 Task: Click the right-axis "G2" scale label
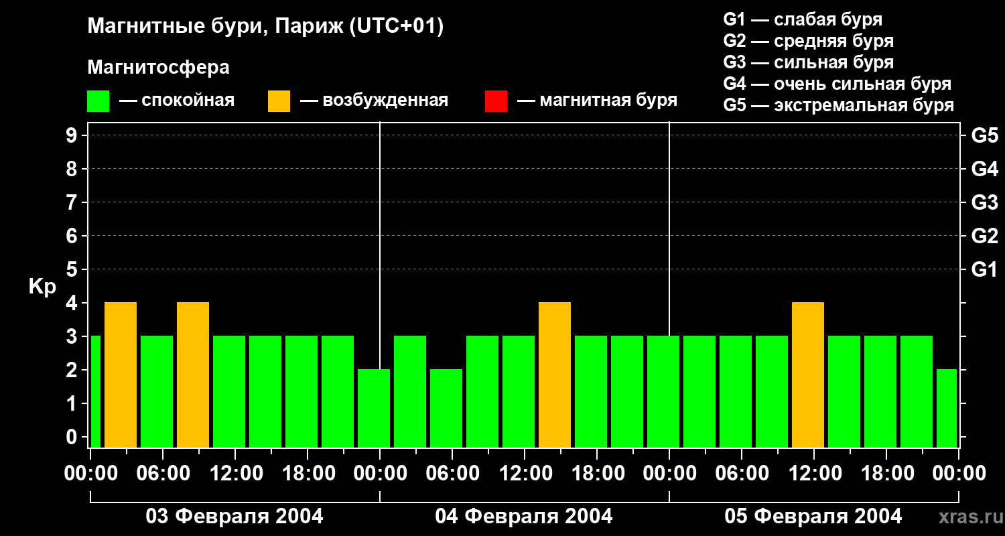click(x=985, y=236)
